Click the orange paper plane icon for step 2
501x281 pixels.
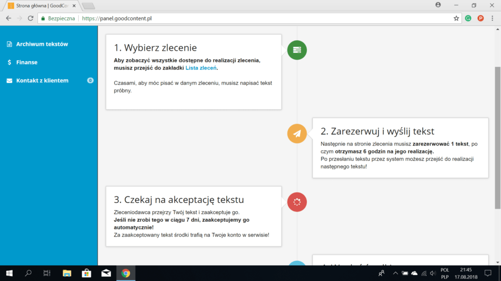point(296,133)
